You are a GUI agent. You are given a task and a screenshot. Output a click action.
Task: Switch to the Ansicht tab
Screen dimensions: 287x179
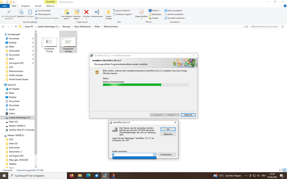coord(38,6)
